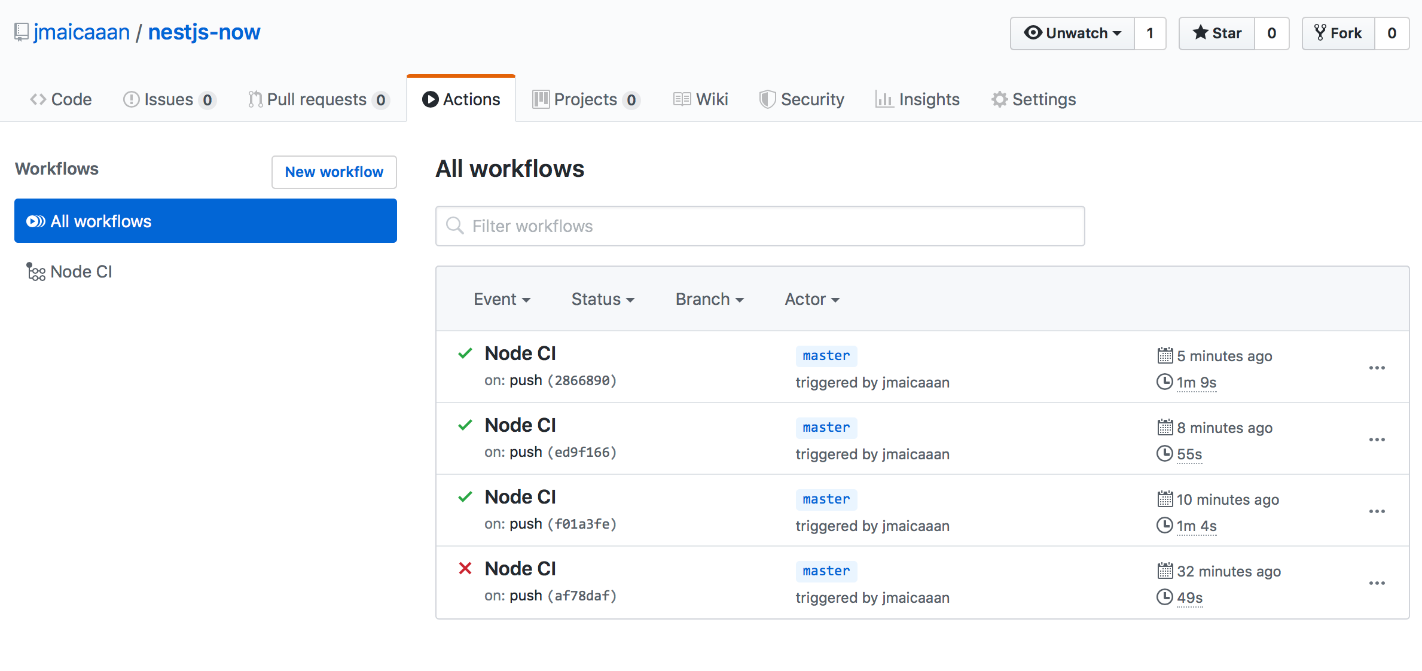Image resolution: width=1422 pixels, height=671 pixels.
Task: Expand the Unwatch dropdown
Action: point(1072,33)
